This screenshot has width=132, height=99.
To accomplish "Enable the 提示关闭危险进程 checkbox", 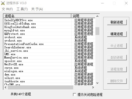I will pos(74,95).
